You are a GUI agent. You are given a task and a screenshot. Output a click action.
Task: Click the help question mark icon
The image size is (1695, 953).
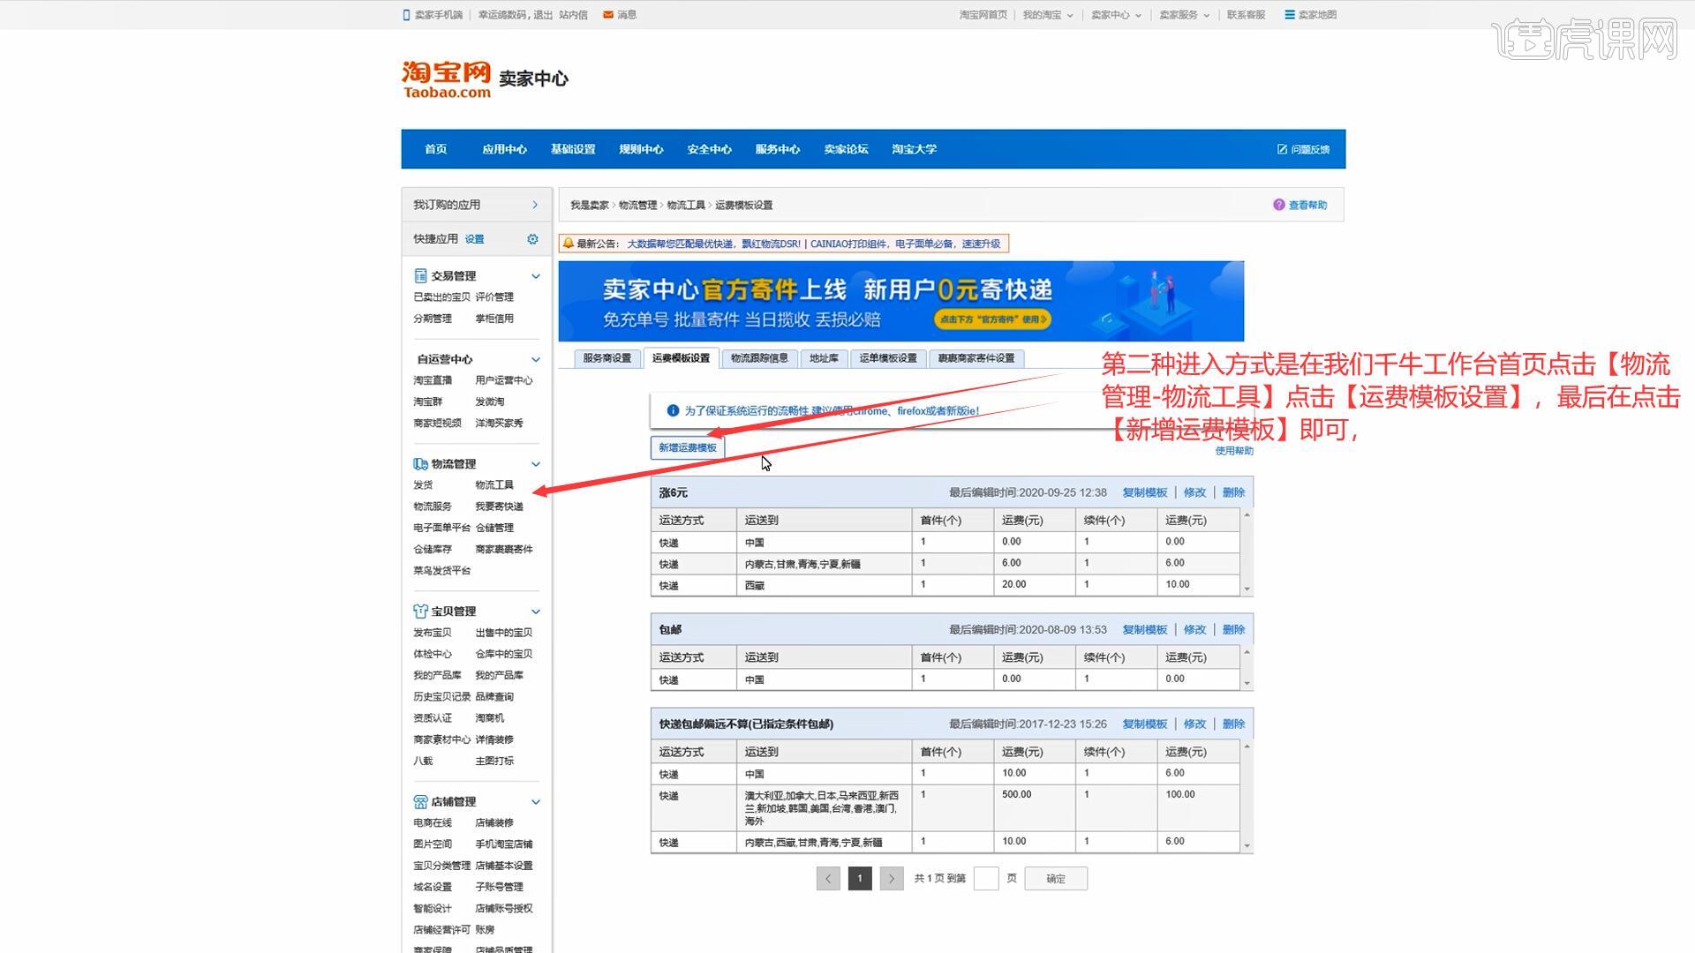(1278, 205)
